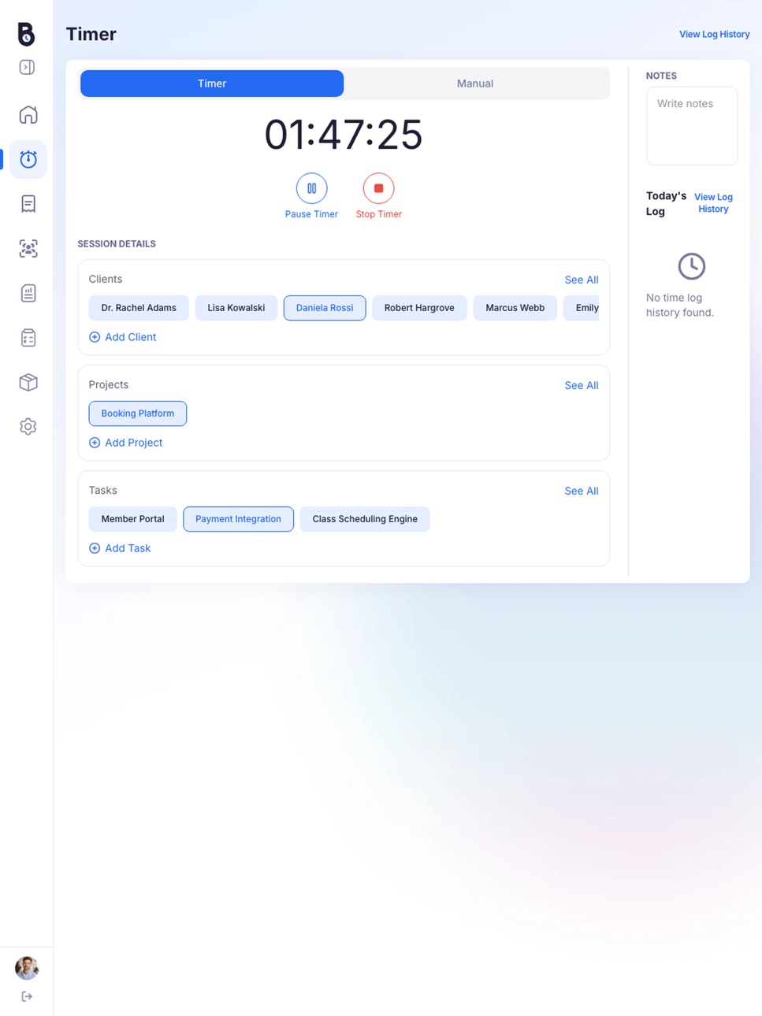
Task: Click the clock icon in Today's Log
Action: [x=692, y=266]
